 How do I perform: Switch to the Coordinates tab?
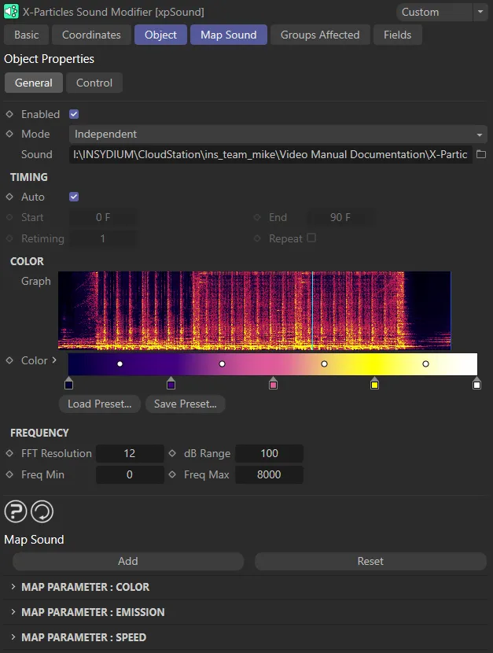coord(91,35)
